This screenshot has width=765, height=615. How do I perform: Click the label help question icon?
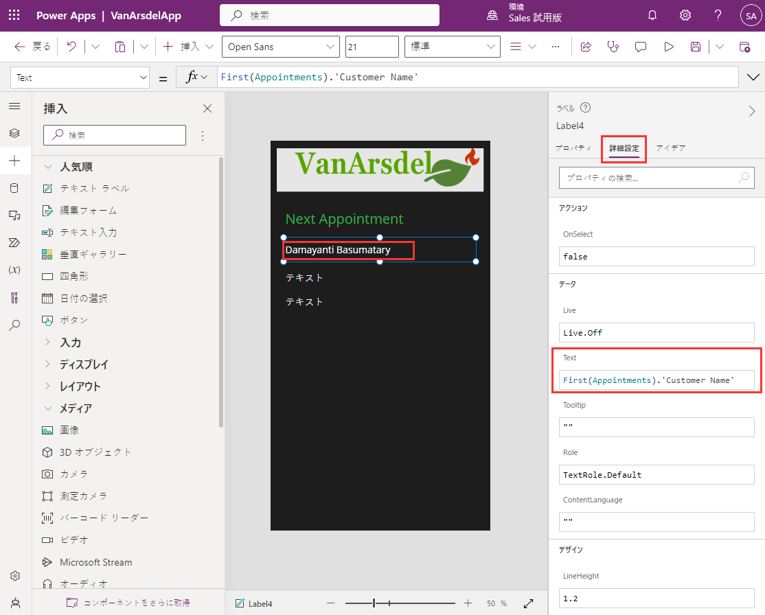point(586,108)
